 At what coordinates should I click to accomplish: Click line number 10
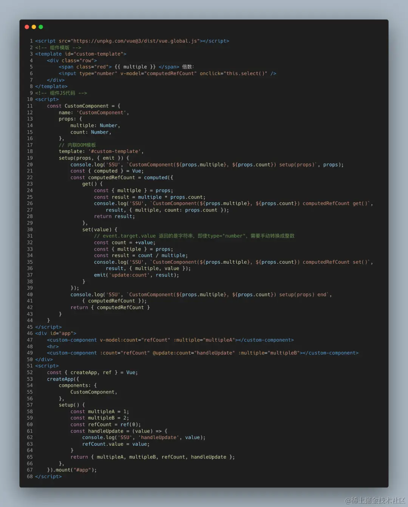point(30,100)
